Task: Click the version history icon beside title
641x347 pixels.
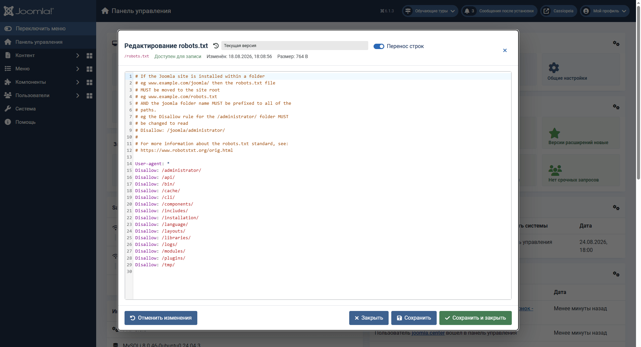Action: click(216, 46)
